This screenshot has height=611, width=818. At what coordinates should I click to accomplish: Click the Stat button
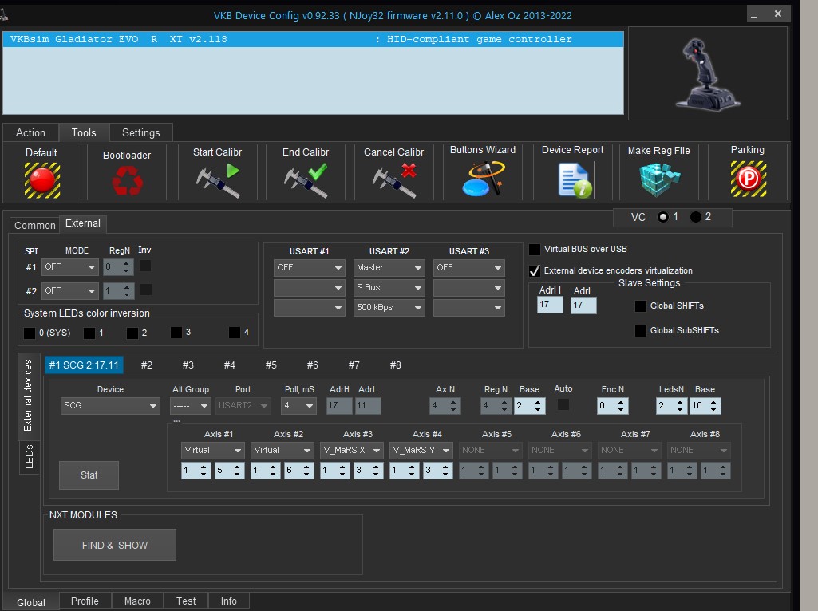click(x=89, y=475)
